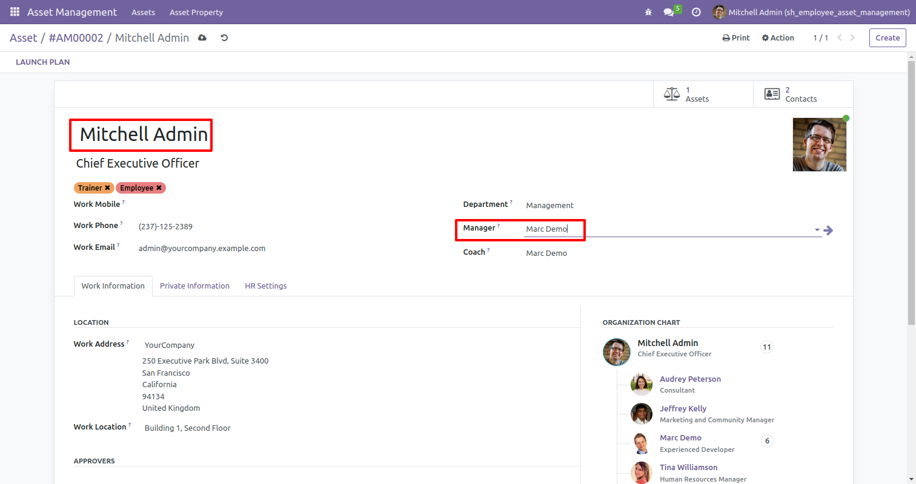Click the Work Address field YourCompany
The image size is (916, 484).
(x=170, y=345)
